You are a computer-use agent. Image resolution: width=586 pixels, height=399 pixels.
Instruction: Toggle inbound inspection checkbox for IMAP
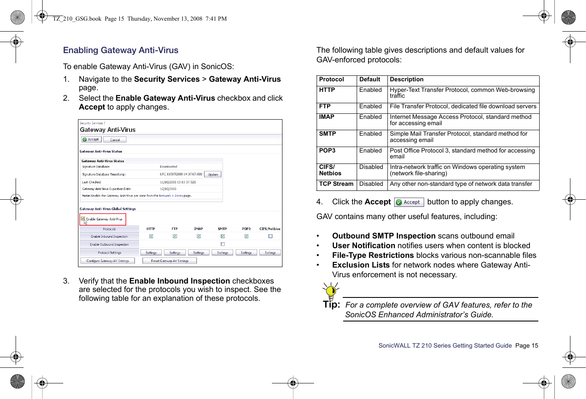(x=199, y=236)
